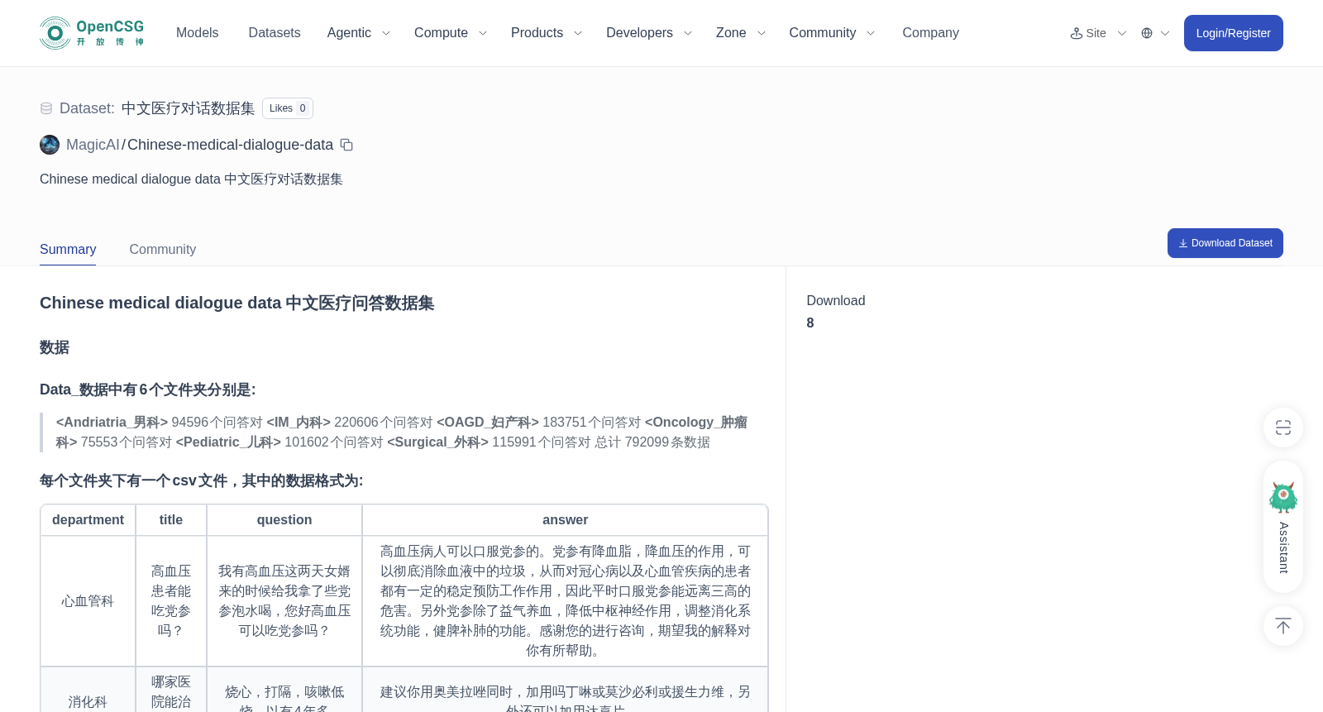This screenshot has height=712, width=1323.
Task: Click the 'department' table header
Action: (x=88, y=520)
